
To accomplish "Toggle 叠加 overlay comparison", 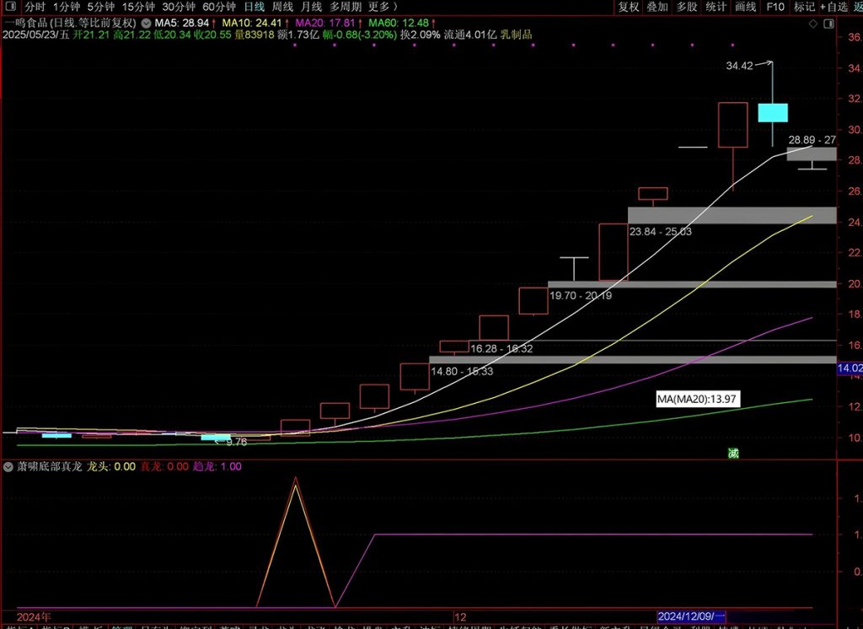I will coord(657,7).
